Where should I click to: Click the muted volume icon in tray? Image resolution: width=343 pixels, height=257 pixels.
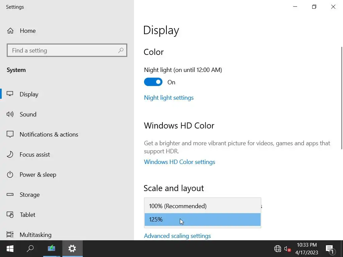click(x=287, y=249)
